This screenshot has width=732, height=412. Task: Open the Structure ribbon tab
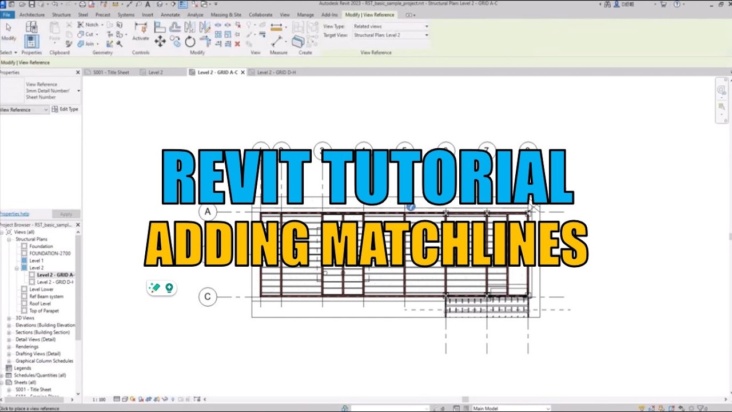click(61, 15)
